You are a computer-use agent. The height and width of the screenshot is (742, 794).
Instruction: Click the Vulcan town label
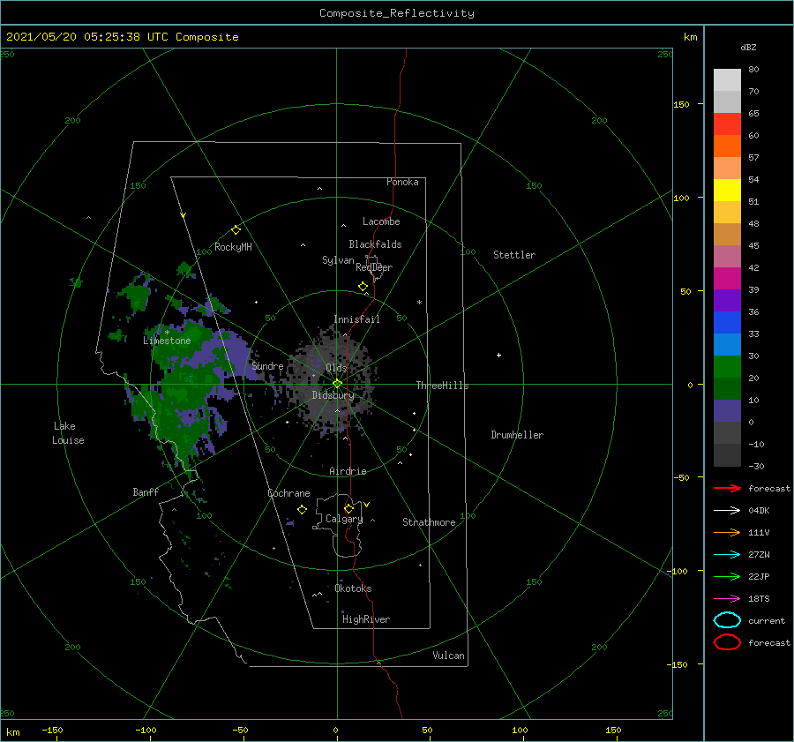(x=448, y=656)
